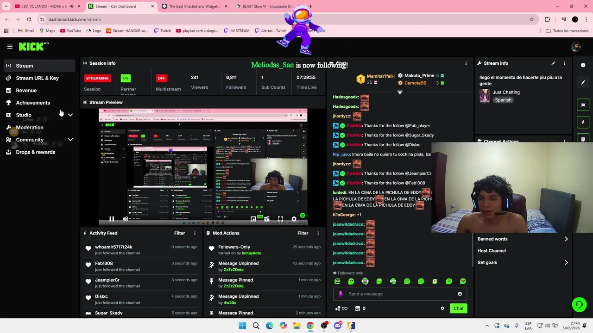
Task: Open the chat emoji picker
Action: pos(460,294)
